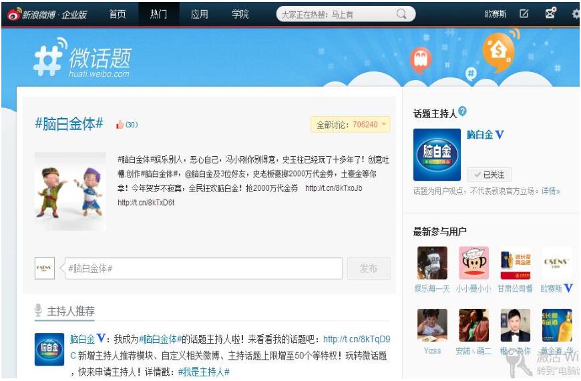Open 娱乐每一天 user avatar
581x381 pixels.
point(432,263)
